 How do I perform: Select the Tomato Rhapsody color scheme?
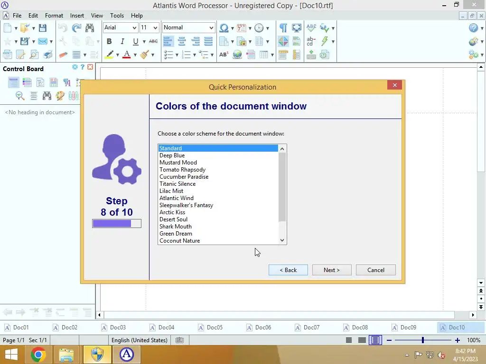click(218, 170)
